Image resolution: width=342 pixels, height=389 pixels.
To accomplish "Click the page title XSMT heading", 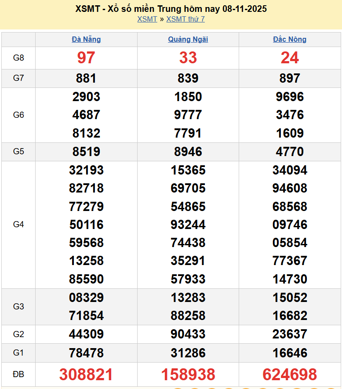I will [x=171, y=9].
